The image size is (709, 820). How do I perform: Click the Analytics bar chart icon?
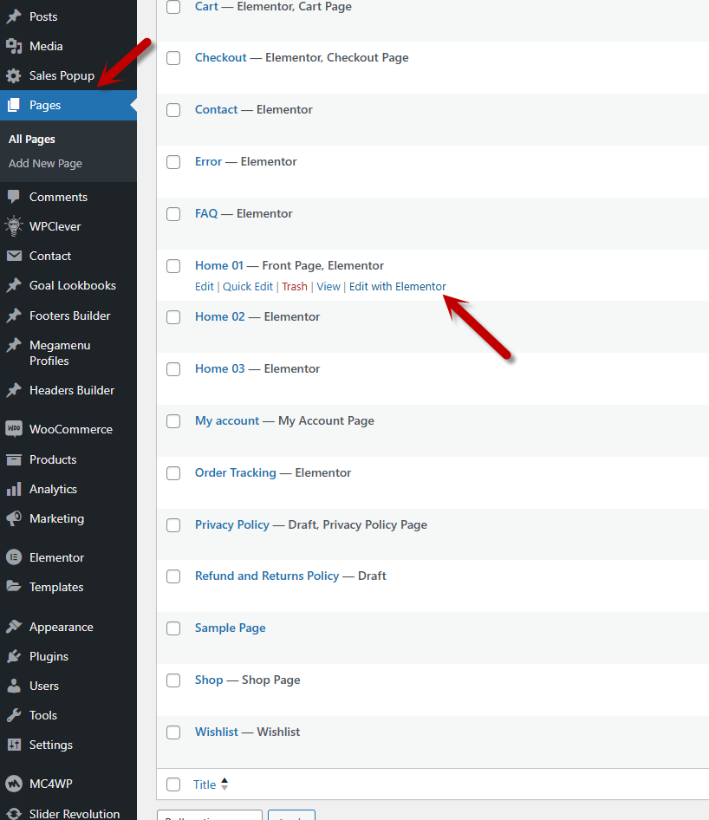pyautogui.click(x=14, y=489)
